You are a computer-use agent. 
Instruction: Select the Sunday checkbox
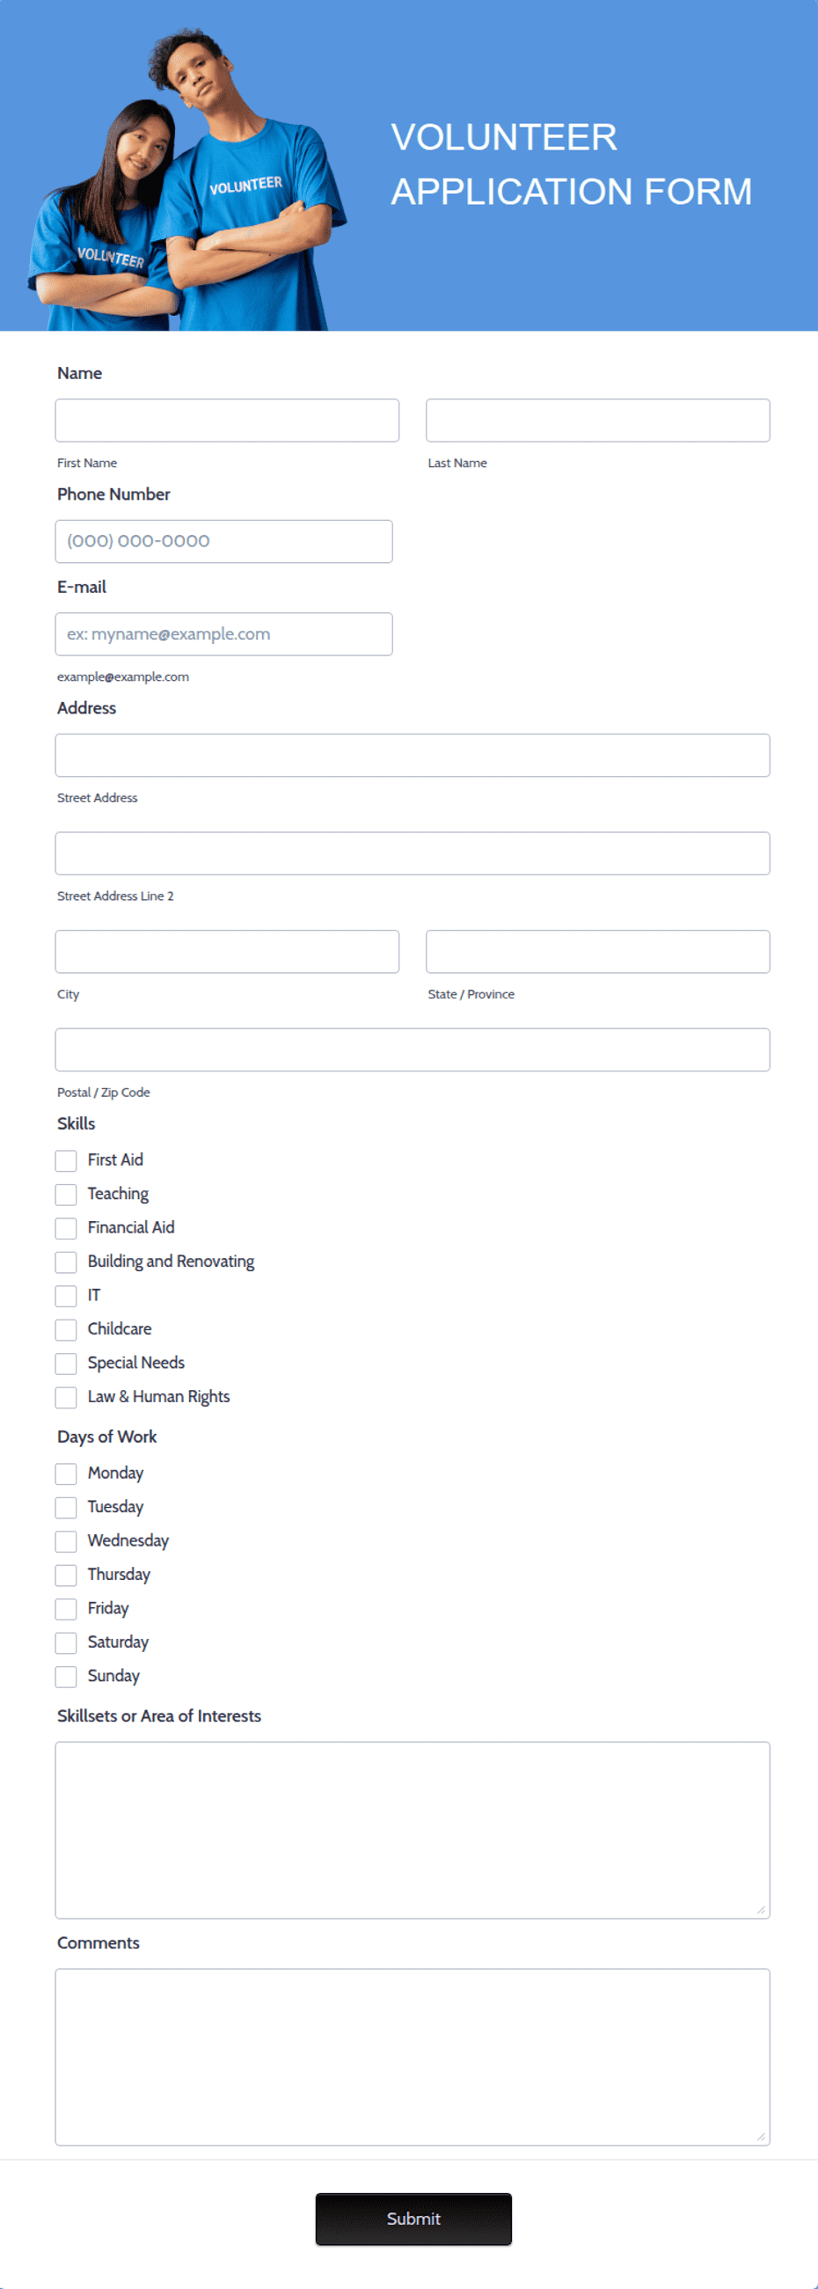tap(66, 1676)
